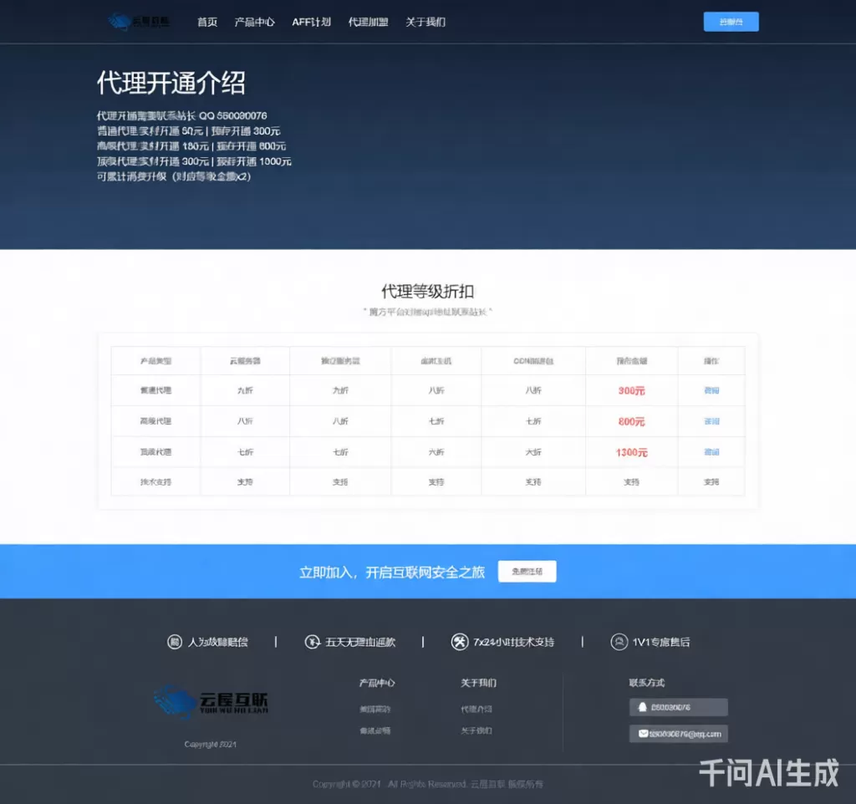
Task: Click the QQ penguin icon in the footer contacts
Action: 642,707
